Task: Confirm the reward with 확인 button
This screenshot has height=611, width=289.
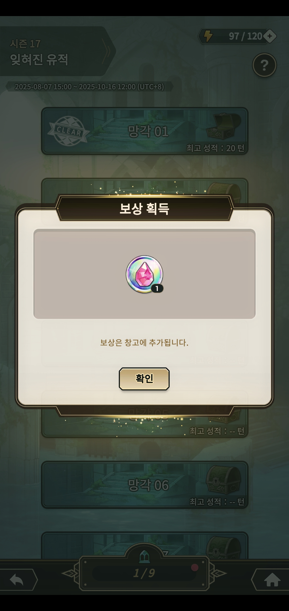Action: 144,378
